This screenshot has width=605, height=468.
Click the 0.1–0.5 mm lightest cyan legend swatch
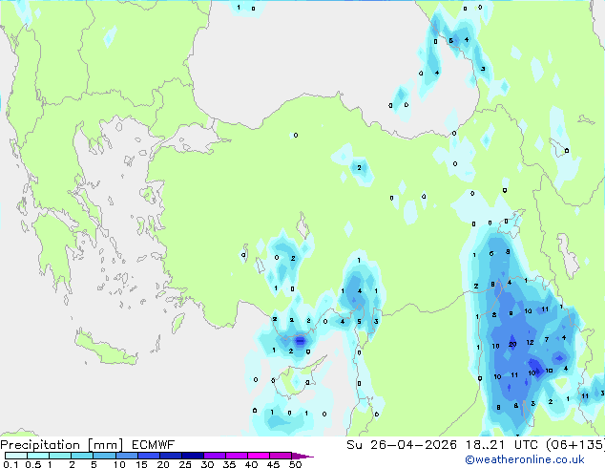pyautogui.click(x=16, y=456)
